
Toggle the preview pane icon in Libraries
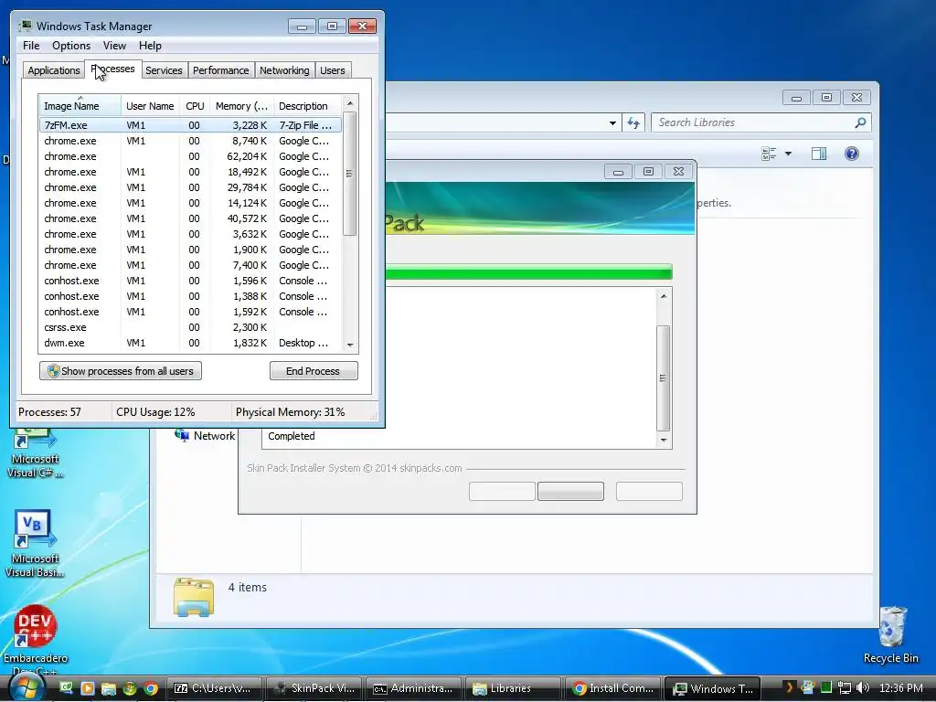(x=819, y=154)
